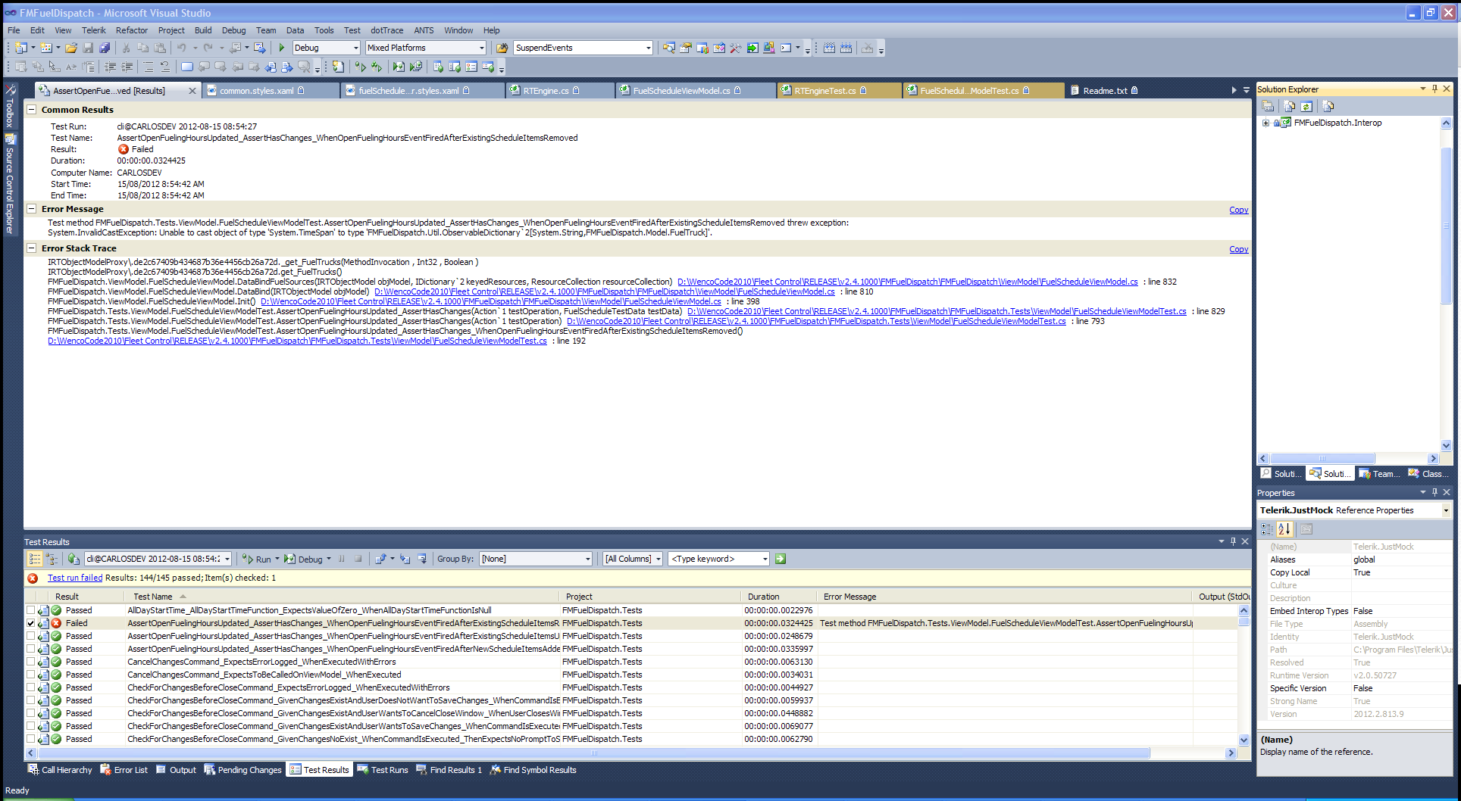Screen dimensions: 1461x801
Task: Click the Copy link for Error Message
Action: [1238, 210]
